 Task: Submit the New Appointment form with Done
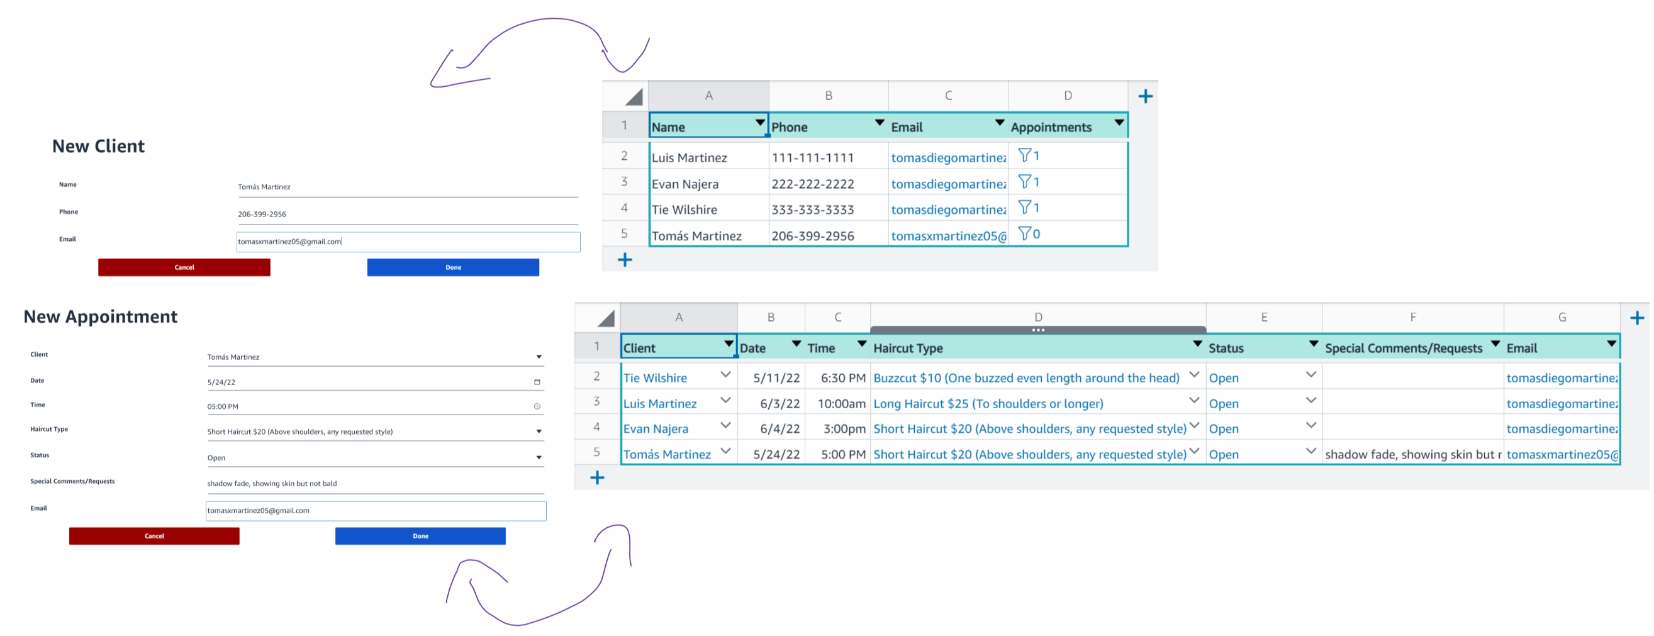[x=420, y=536]
